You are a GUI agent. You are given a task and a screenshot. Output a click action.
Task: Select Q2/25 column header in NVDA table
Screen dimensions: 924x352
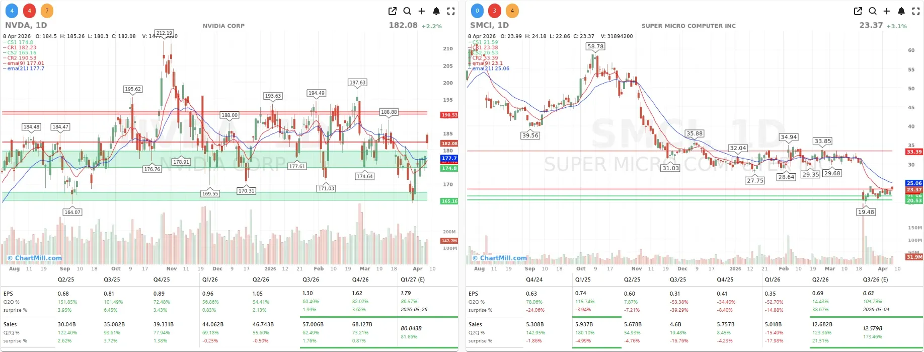click(x=66, y=279)
